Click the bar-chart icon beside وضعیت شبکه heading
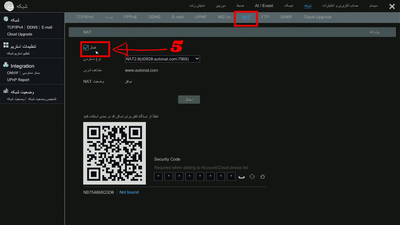 coord(6,91)
